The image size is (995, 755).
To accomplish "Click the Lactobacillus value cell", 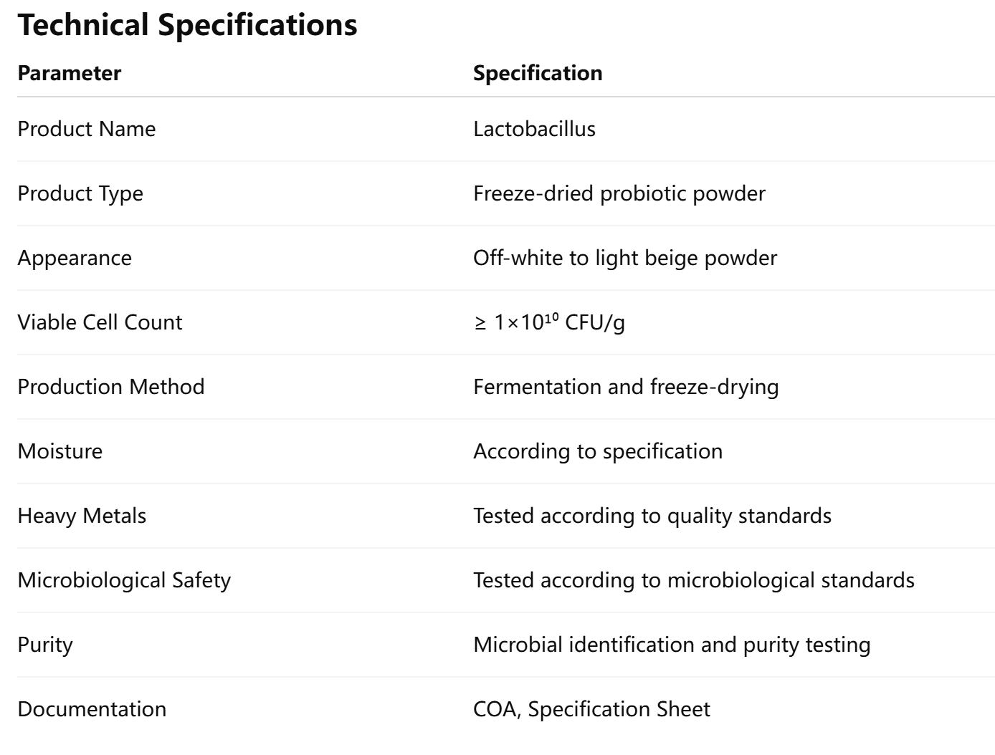I will coord(534,129).
